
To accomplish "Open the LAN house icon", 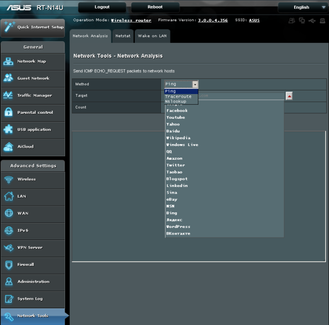I will point(9,196).
